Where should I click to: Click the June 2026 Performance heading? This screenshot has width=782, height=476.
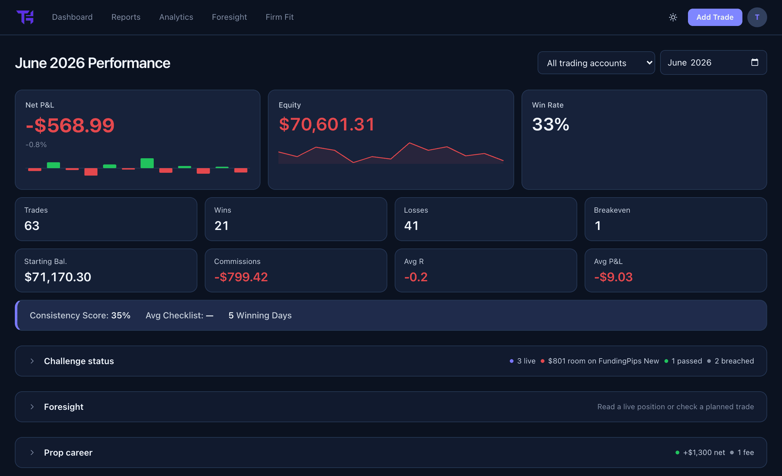point(93,63)
